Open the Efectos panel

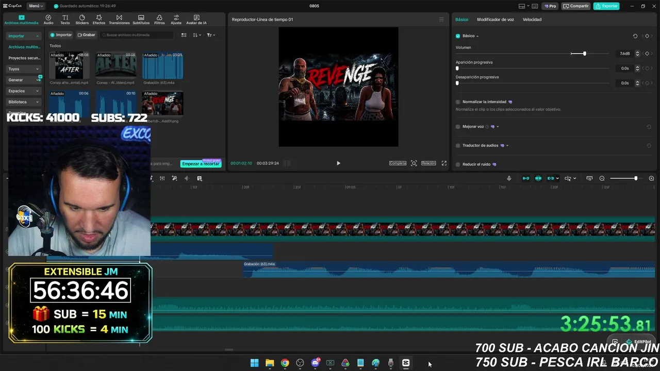99,20
